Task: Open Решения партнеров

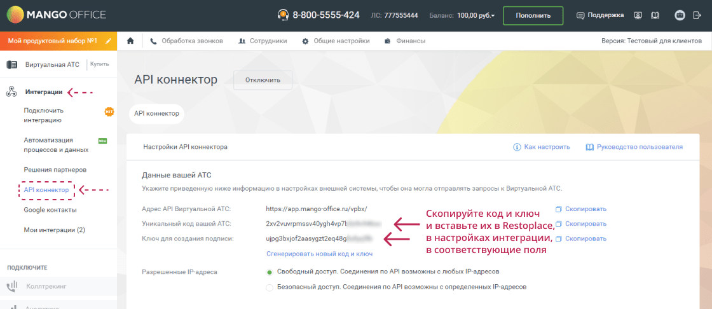Action: click(x=55, y=170)
